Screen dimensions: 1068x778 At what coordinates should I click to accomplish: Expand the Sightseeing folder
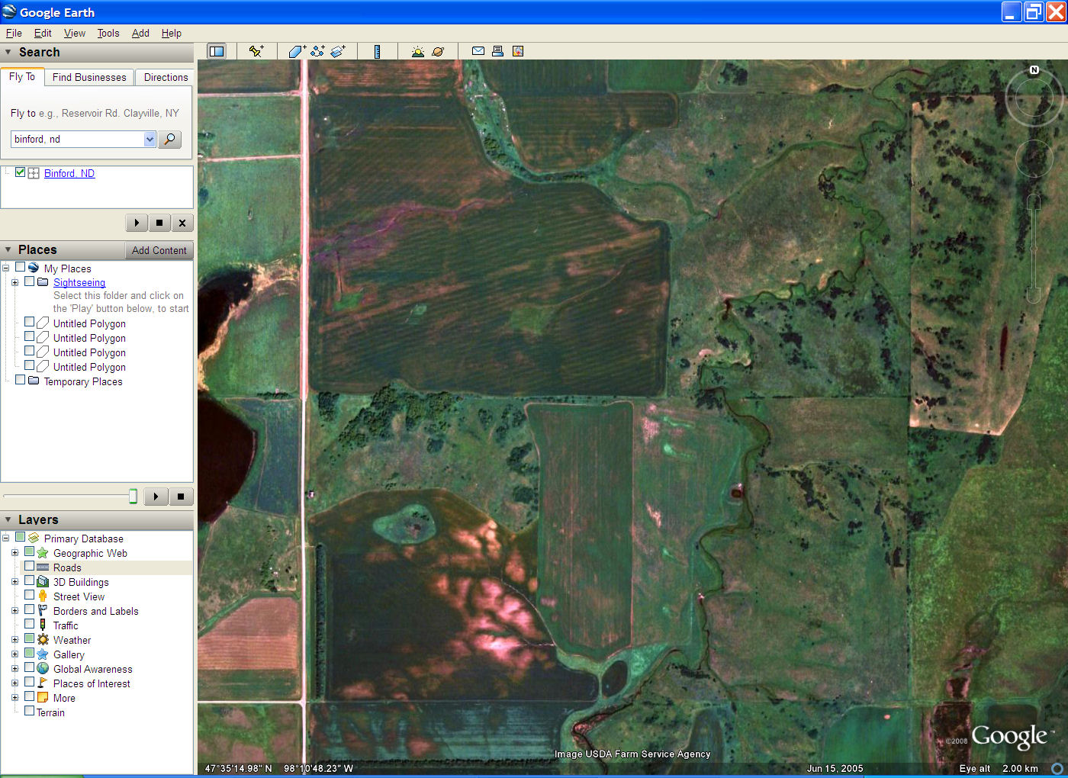point(14,282)
